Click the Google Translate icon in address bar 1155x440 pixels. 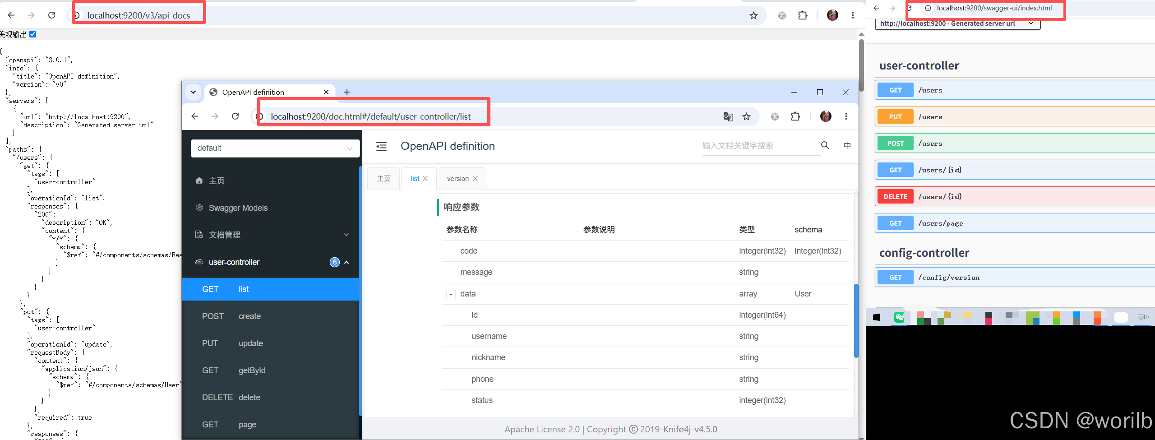coord(728,117)
